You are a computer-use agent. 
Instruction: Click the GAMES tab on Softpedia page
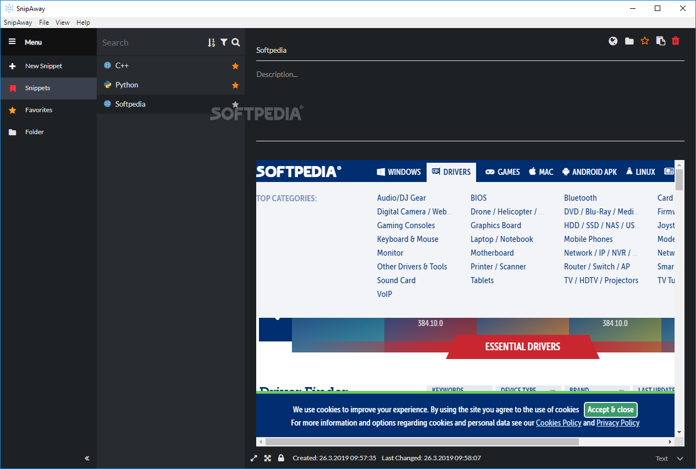coord(502,172)
